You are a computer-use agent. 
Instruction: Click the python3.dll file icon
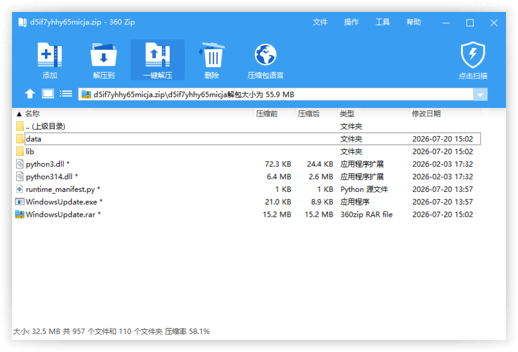[20, 164]
